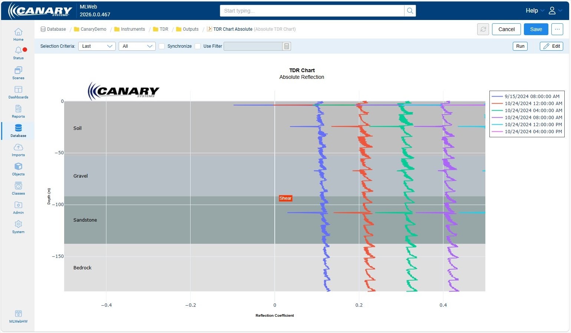Enable the Synchronize checkbox
The image size is (571, 333).
click(162, 46)
